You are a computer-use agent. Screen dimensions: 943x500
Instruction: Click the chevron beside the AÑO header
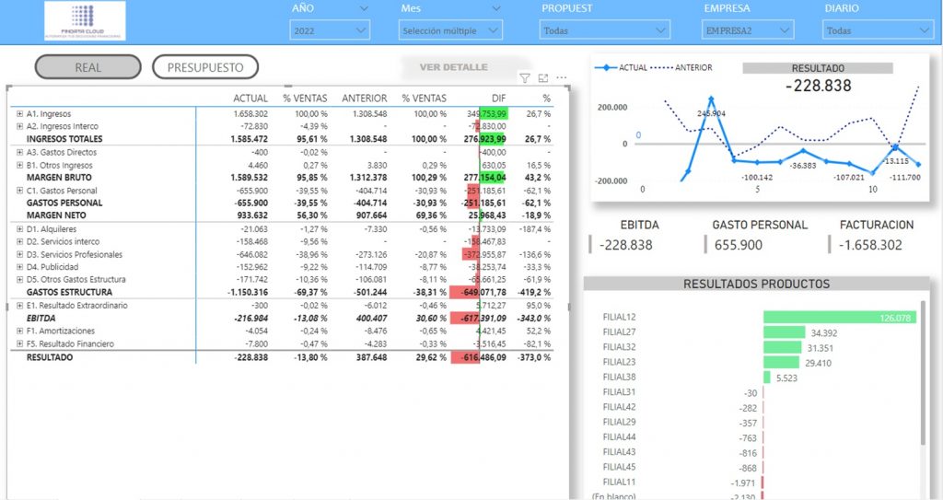[x=364, y=8]
